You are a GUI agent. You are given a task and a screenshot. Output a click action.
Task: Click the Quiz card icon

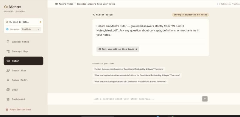coord(8,90)
